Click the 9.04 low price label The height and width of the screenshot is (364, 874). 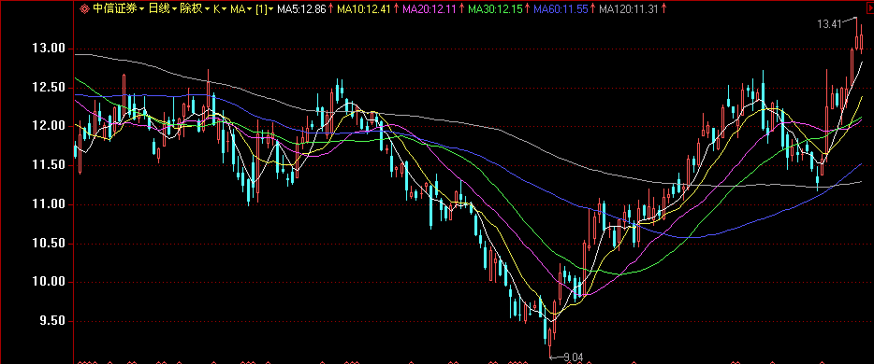click(574, 357)
